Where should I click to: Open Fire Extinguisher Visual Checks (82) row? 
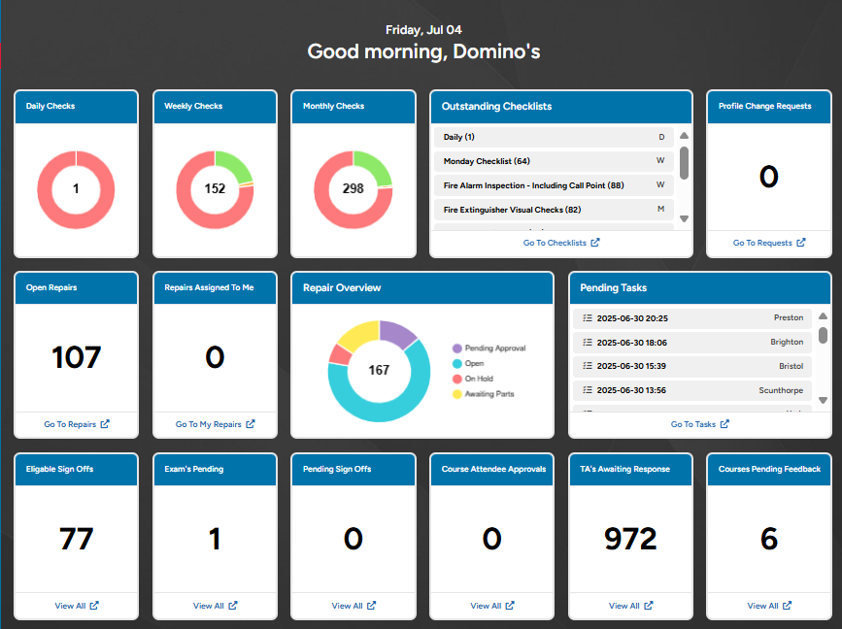[554, 210]
